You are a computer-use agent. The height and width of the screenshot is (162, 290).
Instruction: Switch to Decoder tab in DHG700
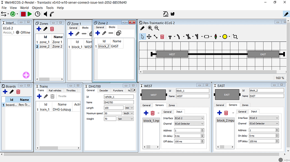104,90
